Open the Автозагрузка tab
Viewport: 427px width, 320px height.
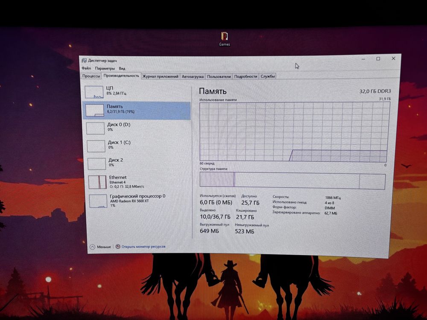tap(193, 76)
